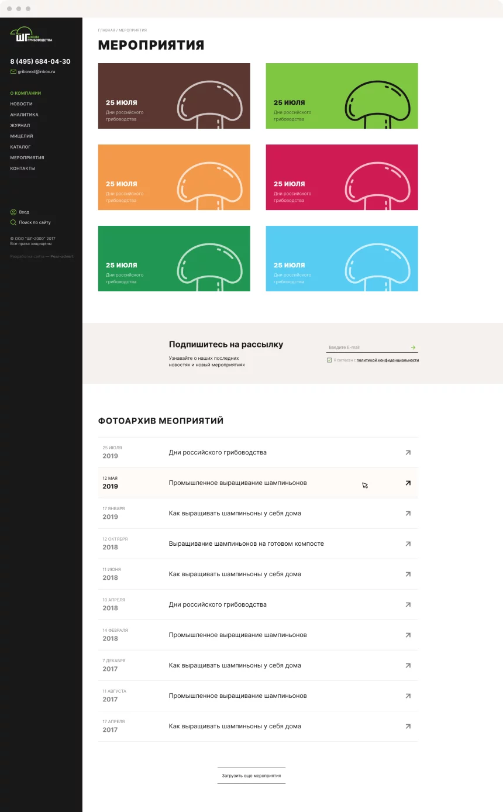This screenshot has width=503, height=812.
Task: Open the light green 25 июля event card
Action: pos(342,96)
